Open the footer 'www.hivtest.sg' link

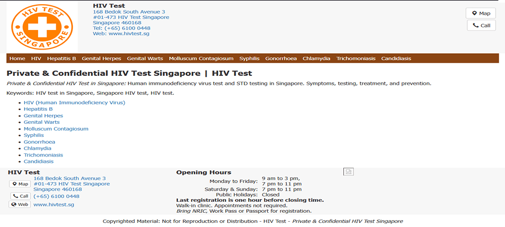click(54, 204)
